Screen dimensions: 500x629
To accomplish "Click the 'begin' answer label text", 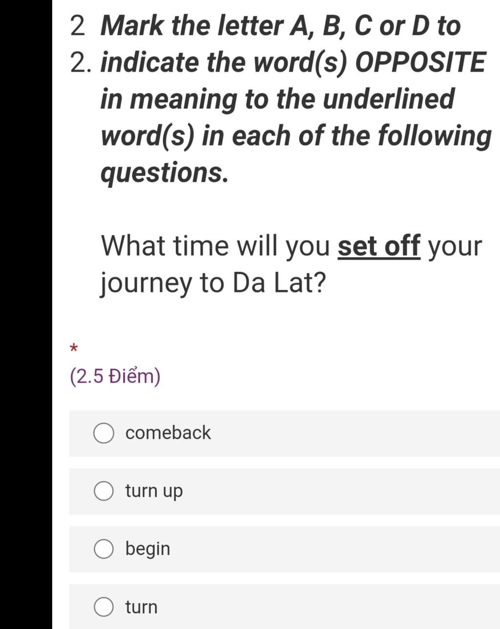I will pos(147,549).
